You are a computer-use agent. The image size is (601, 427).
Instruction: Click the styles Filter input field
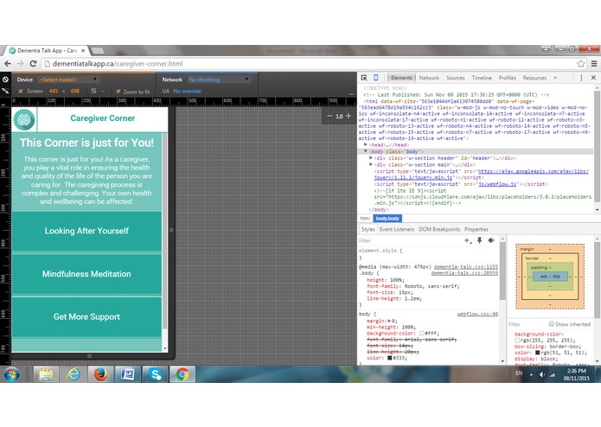point(410,240)
